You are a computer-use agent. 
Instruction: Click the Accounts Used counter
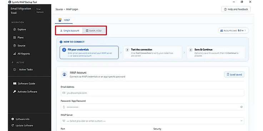click(x=233, y=31)
